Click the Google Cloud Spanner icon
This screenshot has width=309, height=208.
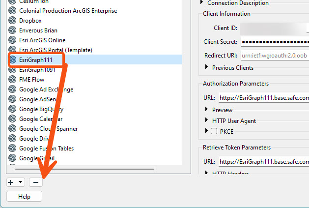(x=12, y=128)
